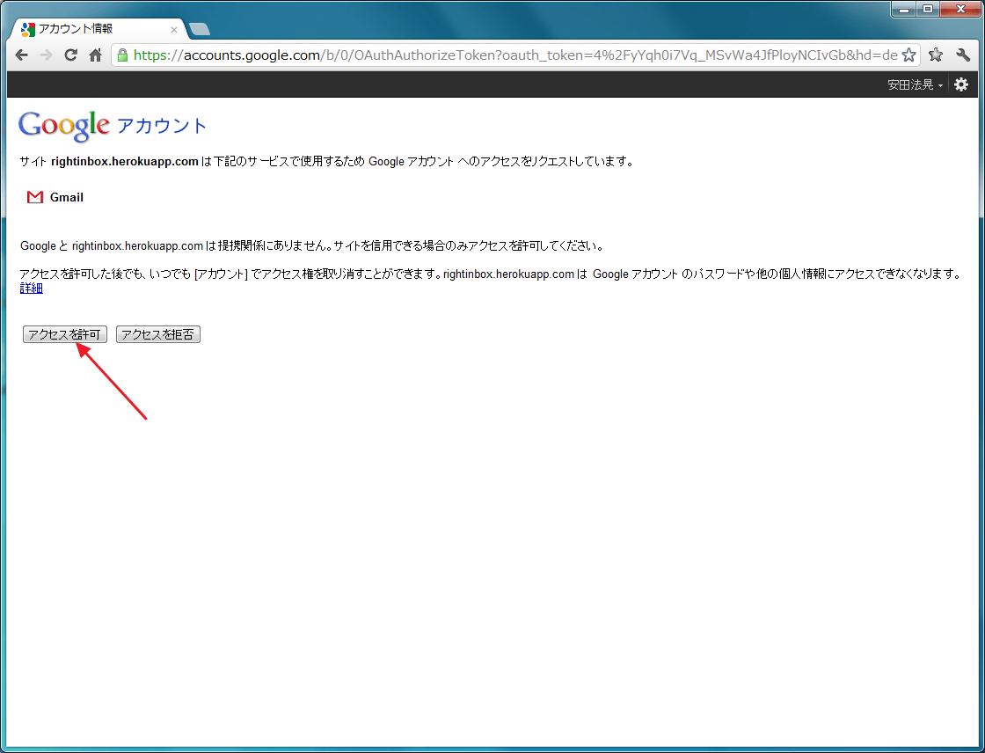
Task: Click the dark star extension icon
Action: pyautogui.click(x=936, y=55)
